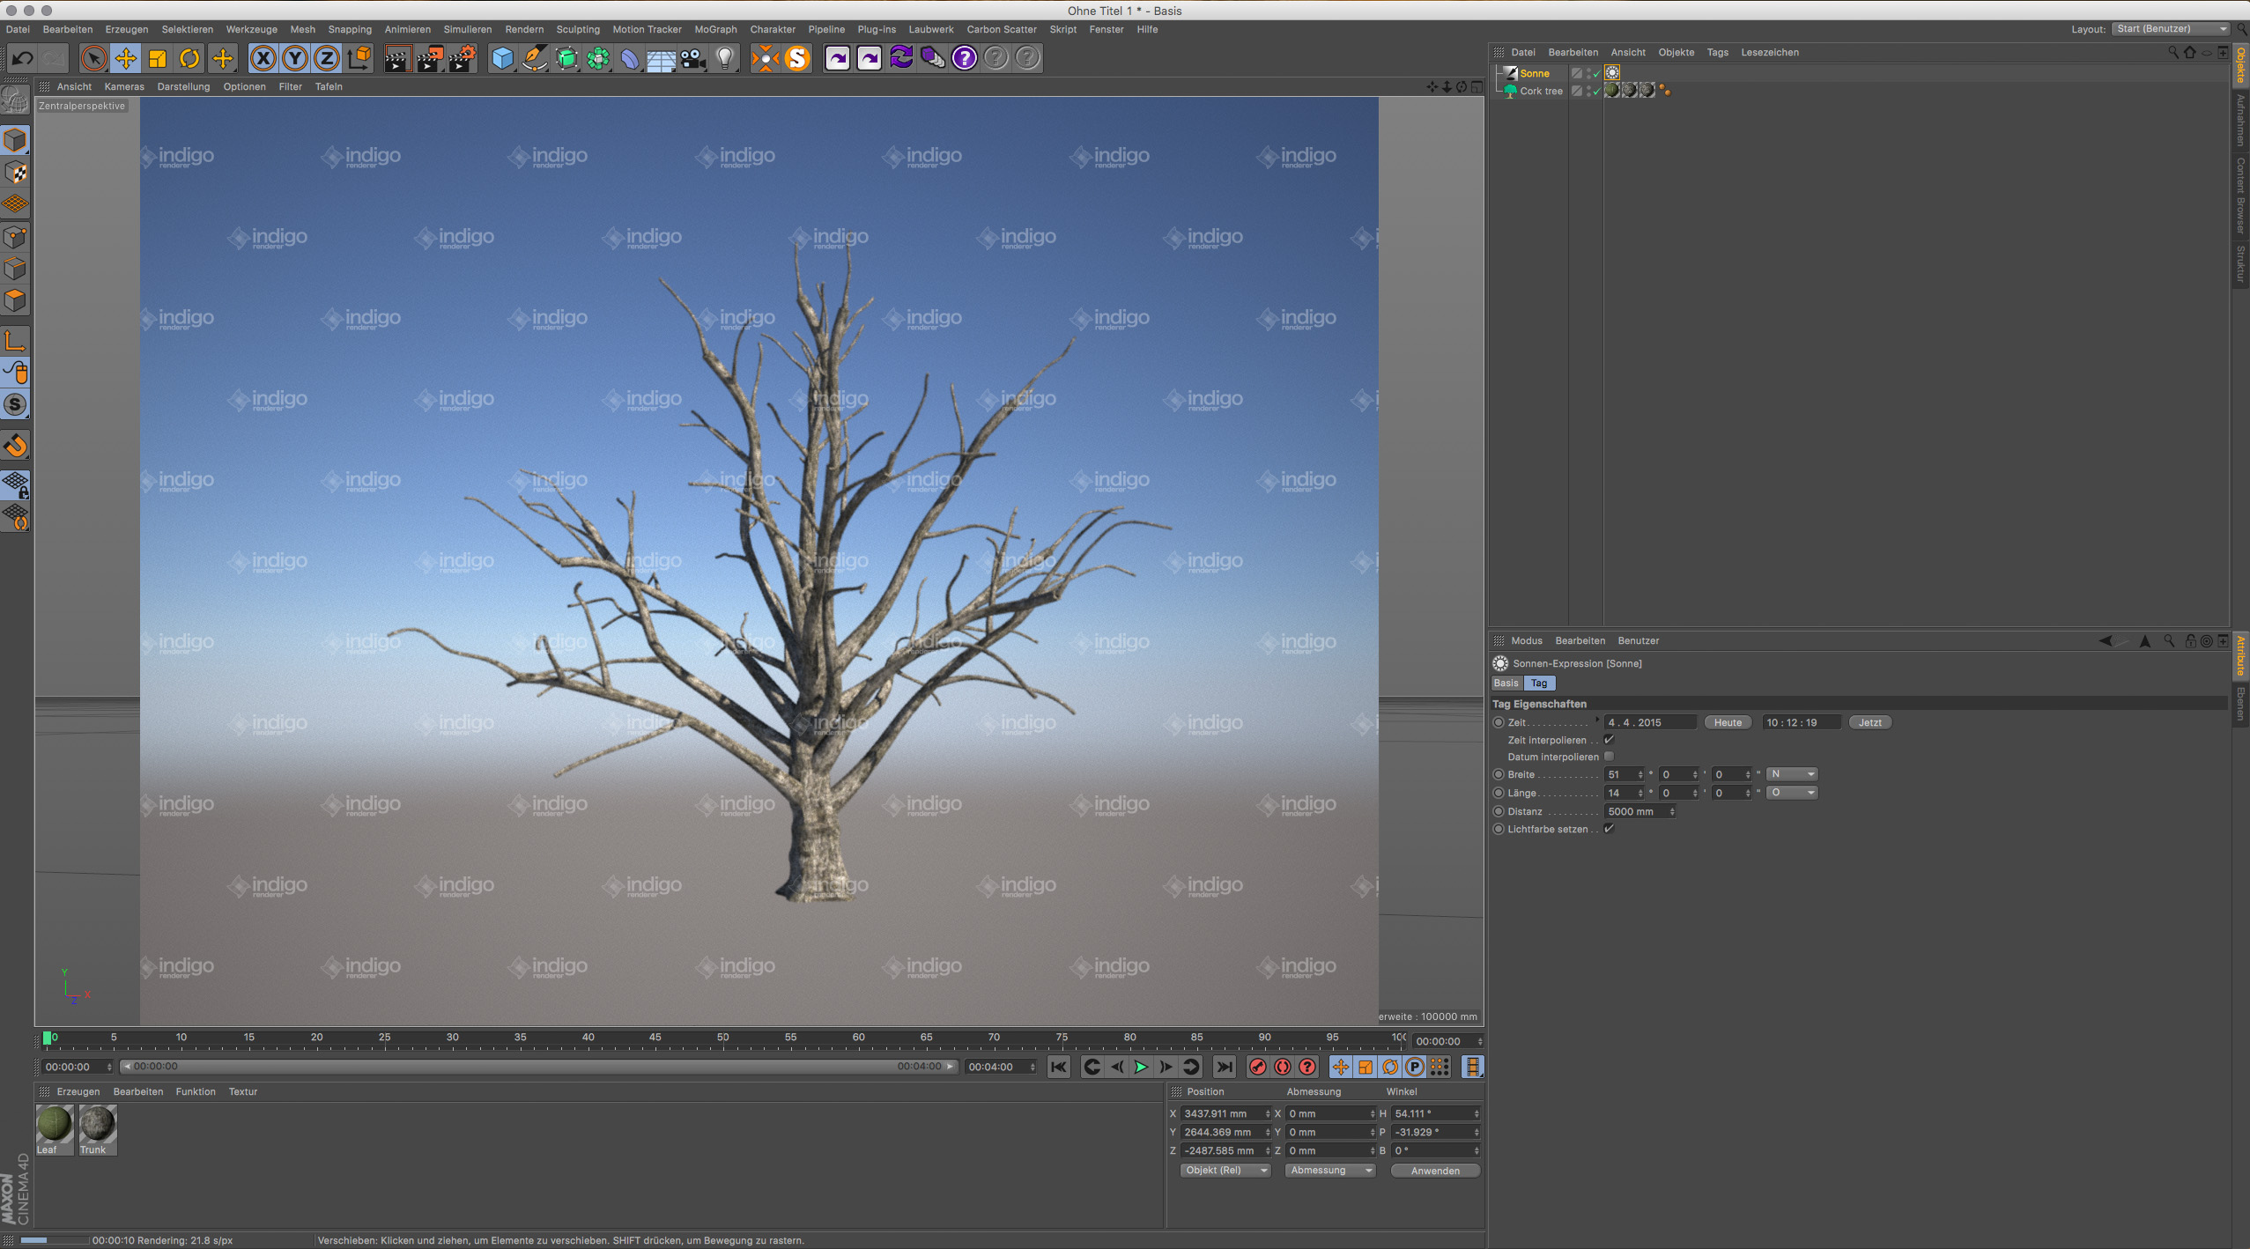Jump to the start of animation
The height and width of the screenshot is (1249, 2250).
pyautogui.click(x=1059, y=1067)
